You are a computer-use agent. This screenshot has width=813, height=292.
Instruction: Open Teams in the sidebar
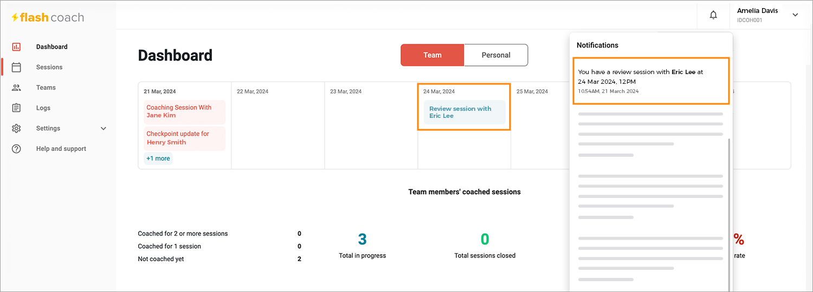46,88
